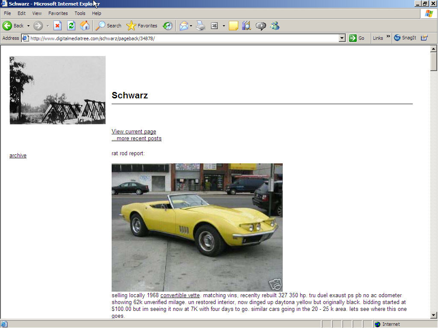Open the 'convertible vette' link
This screenshot has height=328, width=438.
pyautogui.click(x=180, y=295)
